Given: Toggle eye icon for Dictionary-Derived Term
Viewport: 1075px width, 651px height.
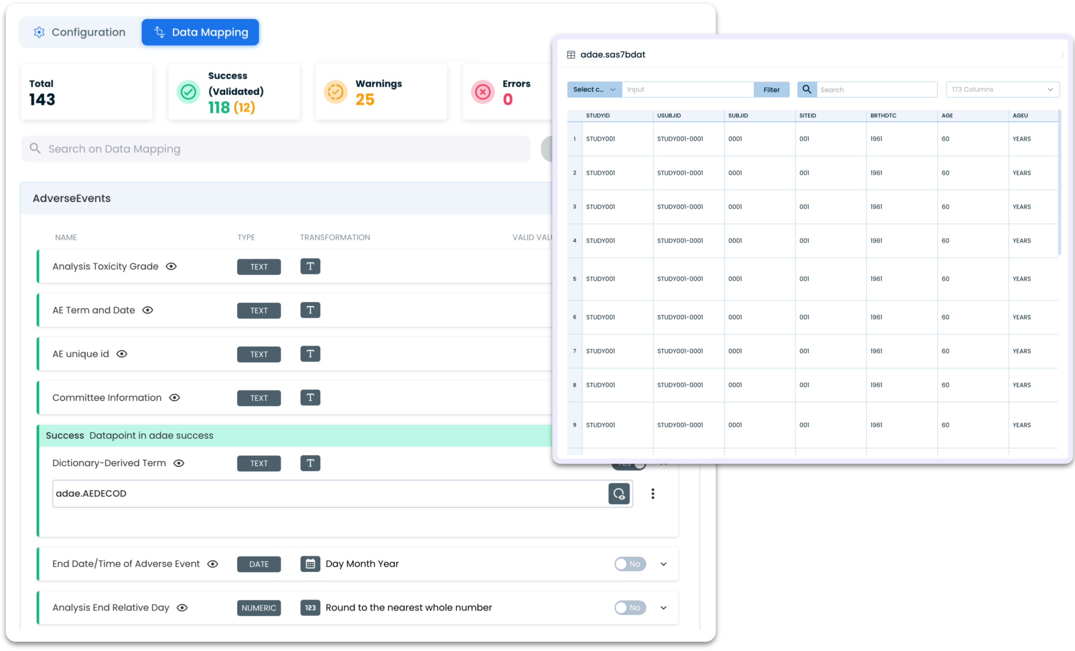Looking at the screenshot, I should tap(179, 463).
